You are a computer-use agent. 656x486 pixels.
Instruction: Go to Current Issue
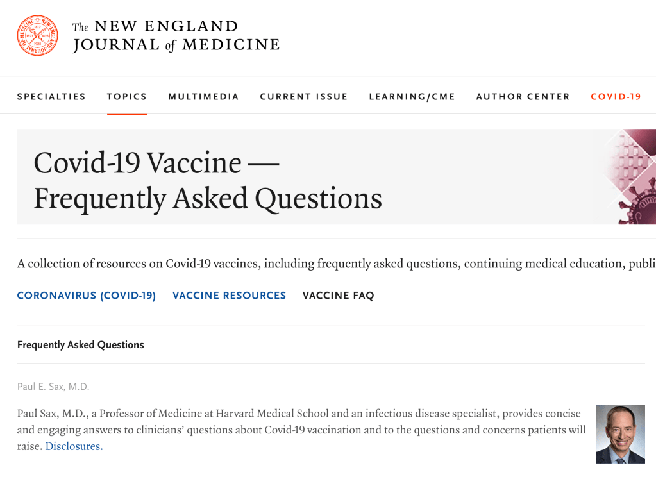point(304,97)
